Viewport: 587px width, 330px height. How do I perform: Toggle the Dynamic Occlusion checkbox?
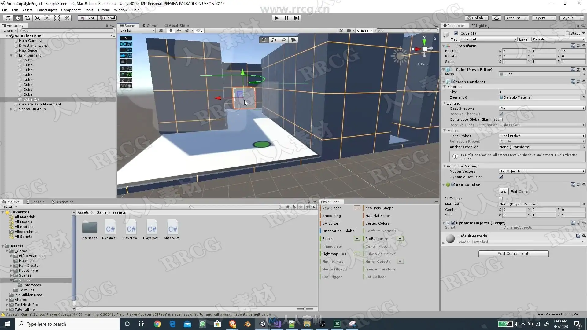tap(501, 177)
